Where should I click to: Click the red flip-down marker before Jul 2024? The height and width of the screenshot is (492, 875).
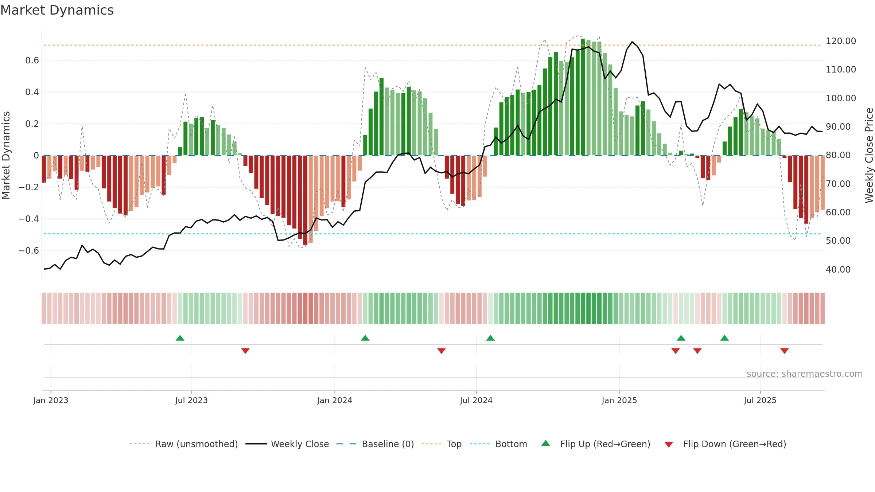click(442, 351)
